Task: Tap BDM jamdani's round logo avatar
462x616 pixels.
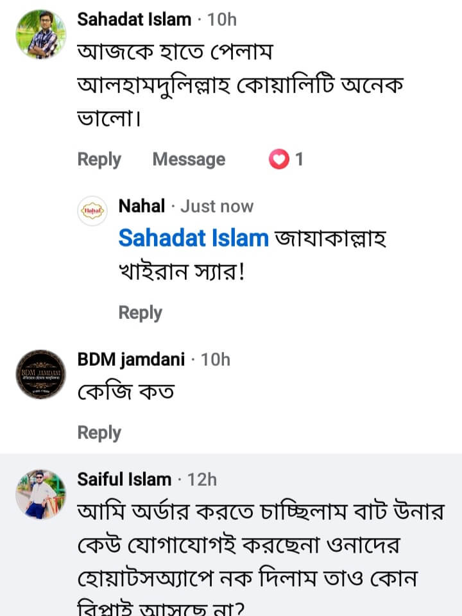Action: (x=40, y=375)
